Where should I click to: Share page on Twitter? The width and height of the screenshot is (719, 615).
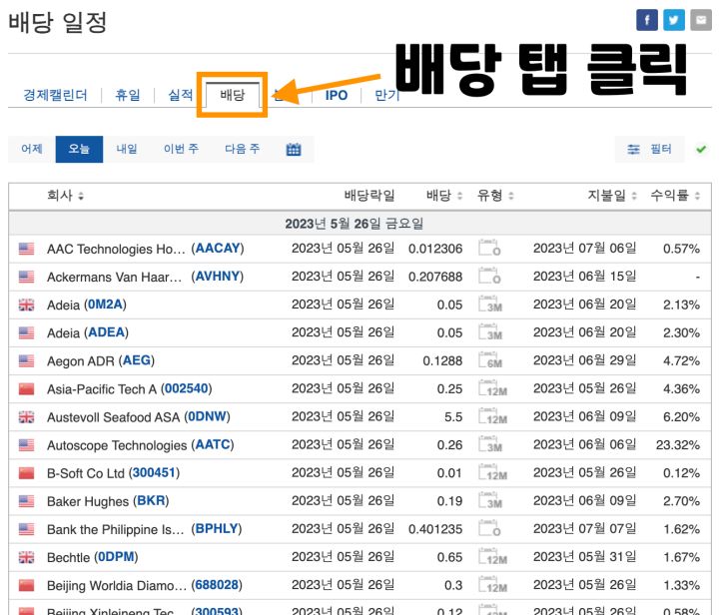pyautogui.click(x=674, y=20)
